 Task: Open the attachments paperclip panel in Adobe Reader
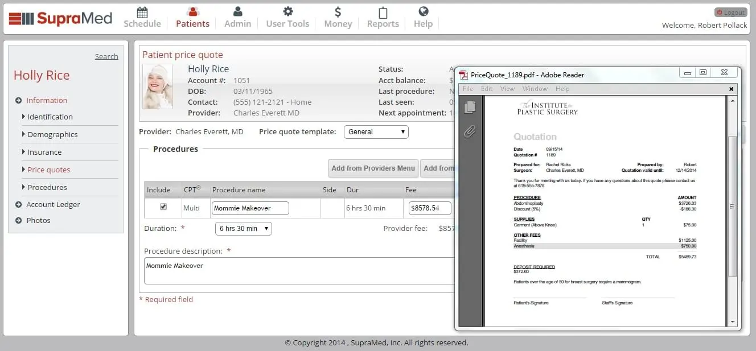point(470,131)
